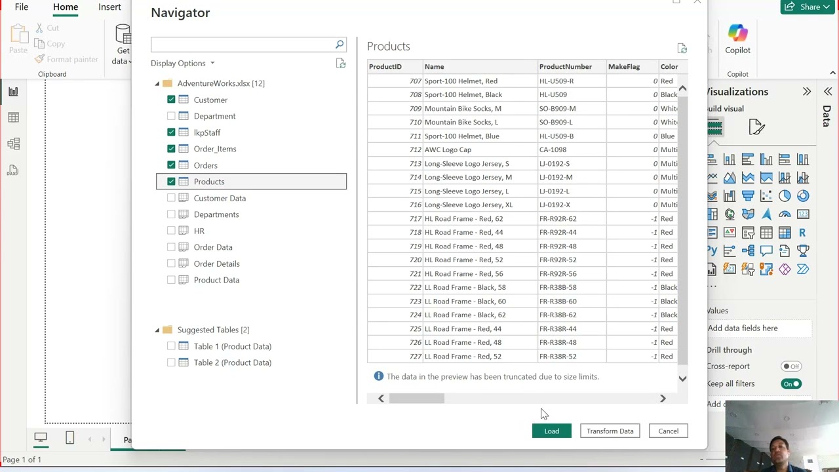The height and width of the screenshot is (472, 839).
Task: Cancel the Navigator dialog
Action: (x=669, y=431)
